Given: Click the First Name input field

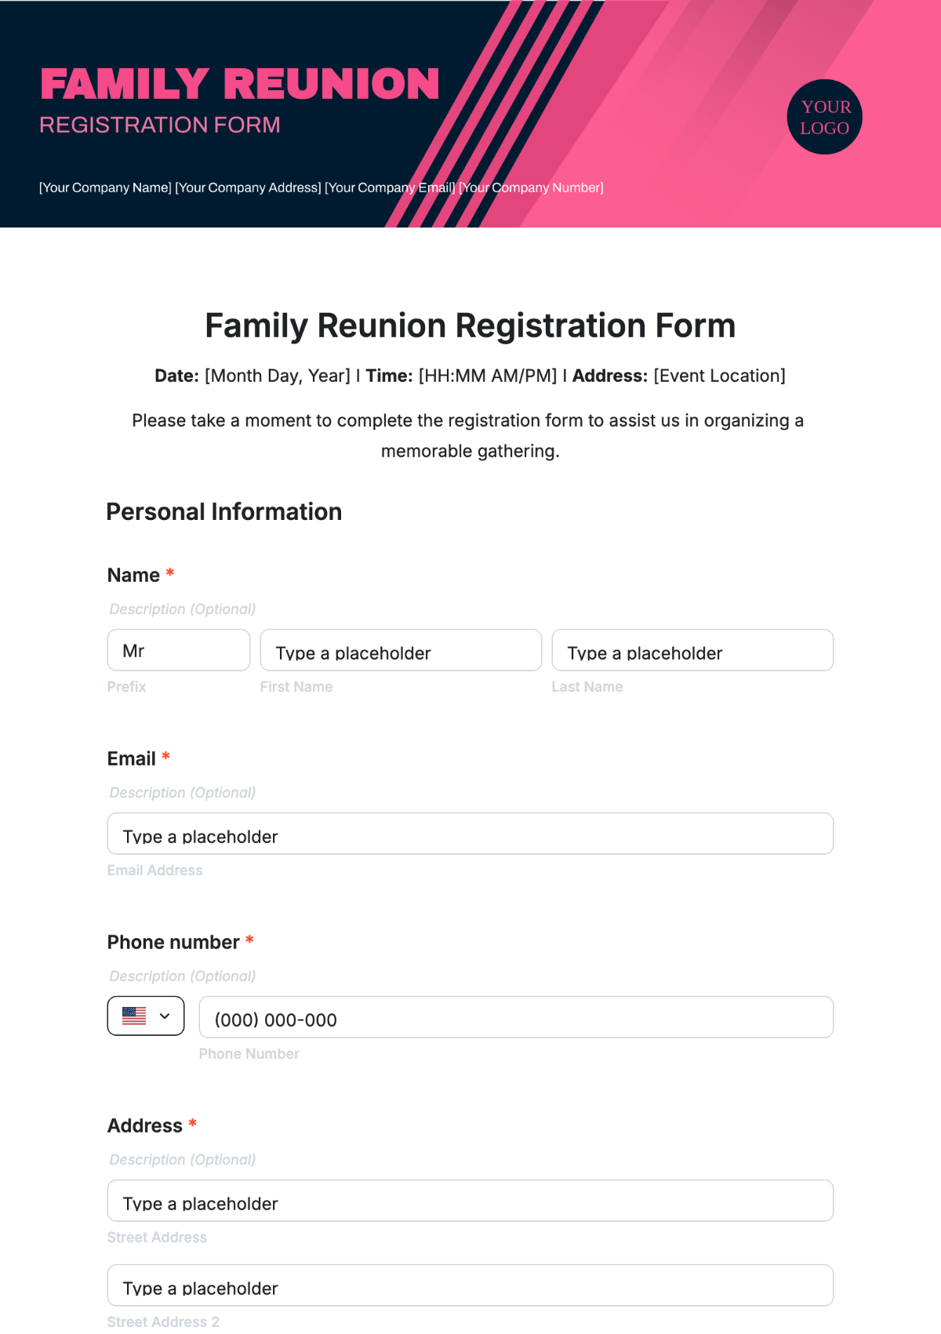Looking at the screenshot, I should [x=400, y=650].
